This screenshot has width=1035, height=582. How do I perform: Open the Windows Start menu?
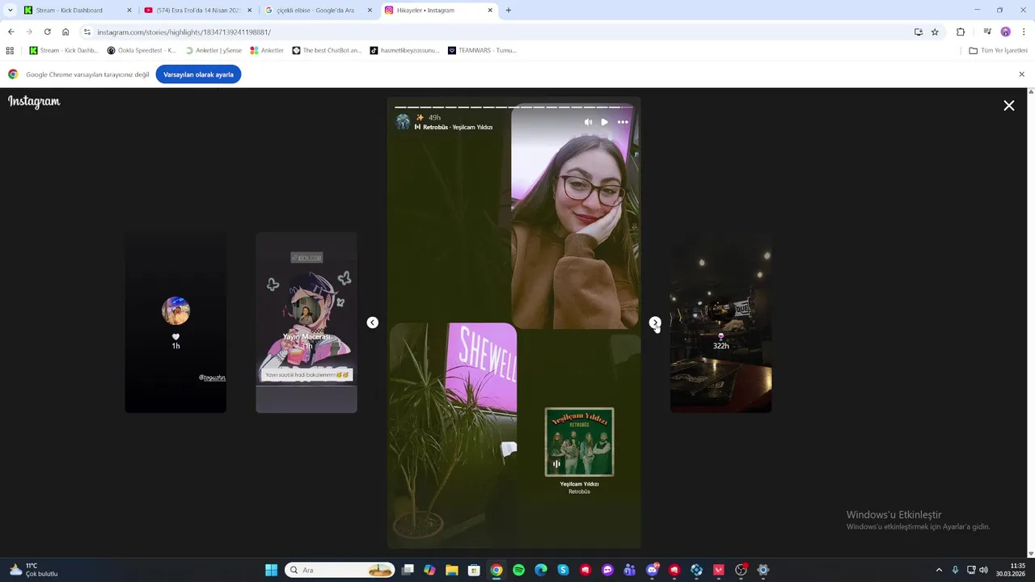pos(271,570)
